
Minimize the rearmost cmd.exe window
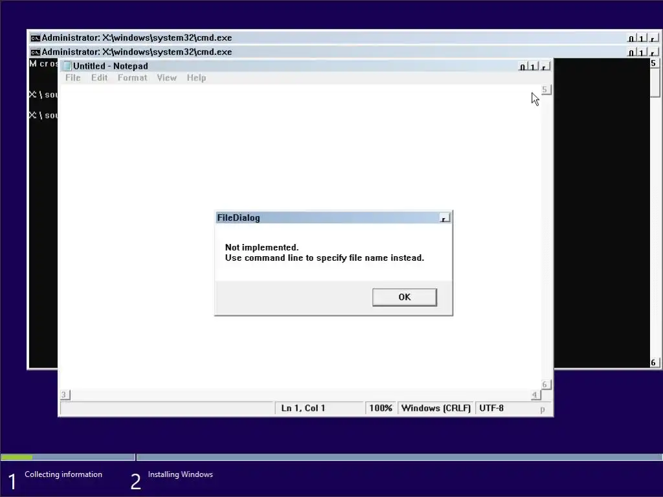point(631,38)
